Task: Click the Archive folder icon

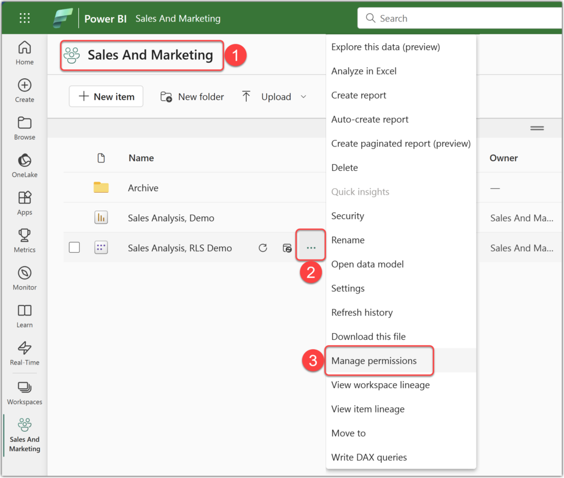Action: click(x=101, y=187)
